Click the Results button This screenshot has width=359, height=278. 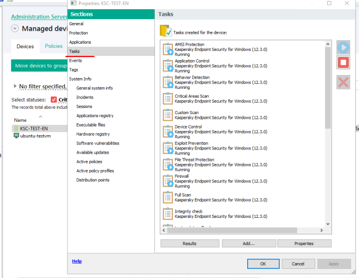click(x=190, y=244)
